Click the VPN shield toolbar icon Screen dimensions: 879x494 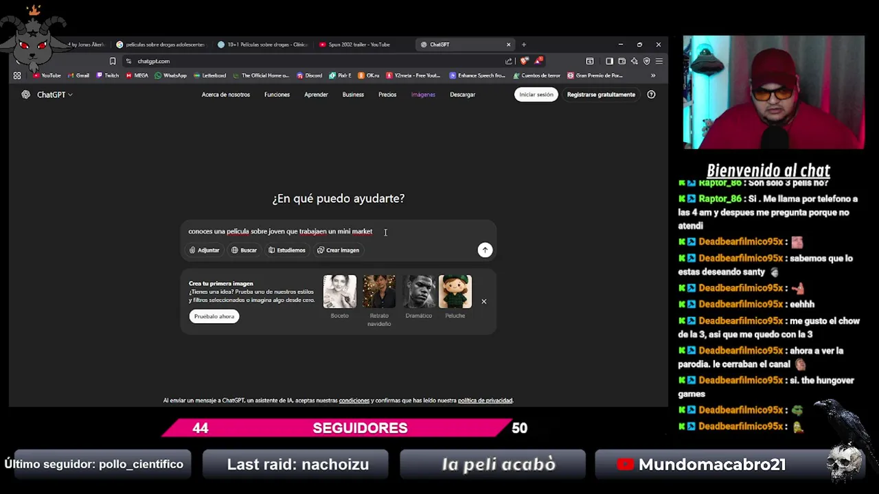646,61
